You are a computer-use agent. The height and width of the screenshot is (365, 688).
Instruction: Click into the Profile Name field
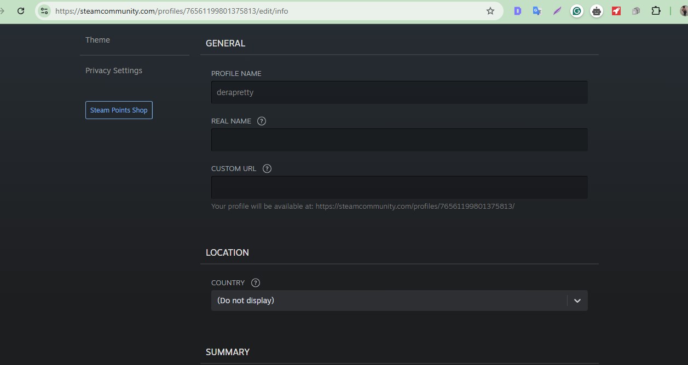[399, 92]
